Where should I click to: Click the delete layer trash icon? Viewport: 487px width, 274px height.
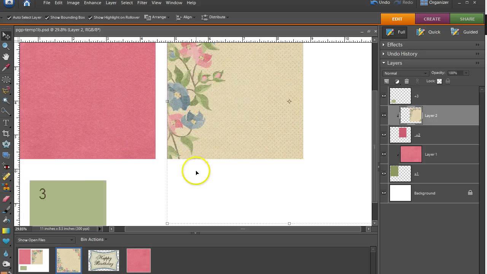tap(407, 81)
